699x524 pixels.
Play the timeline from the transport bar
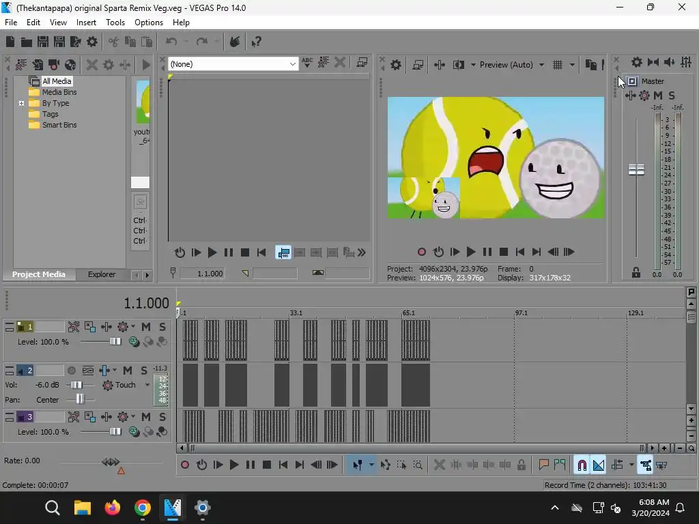pos(234,465)
